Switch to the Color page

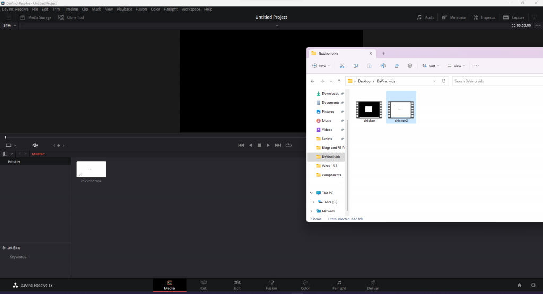click(305, 285)
